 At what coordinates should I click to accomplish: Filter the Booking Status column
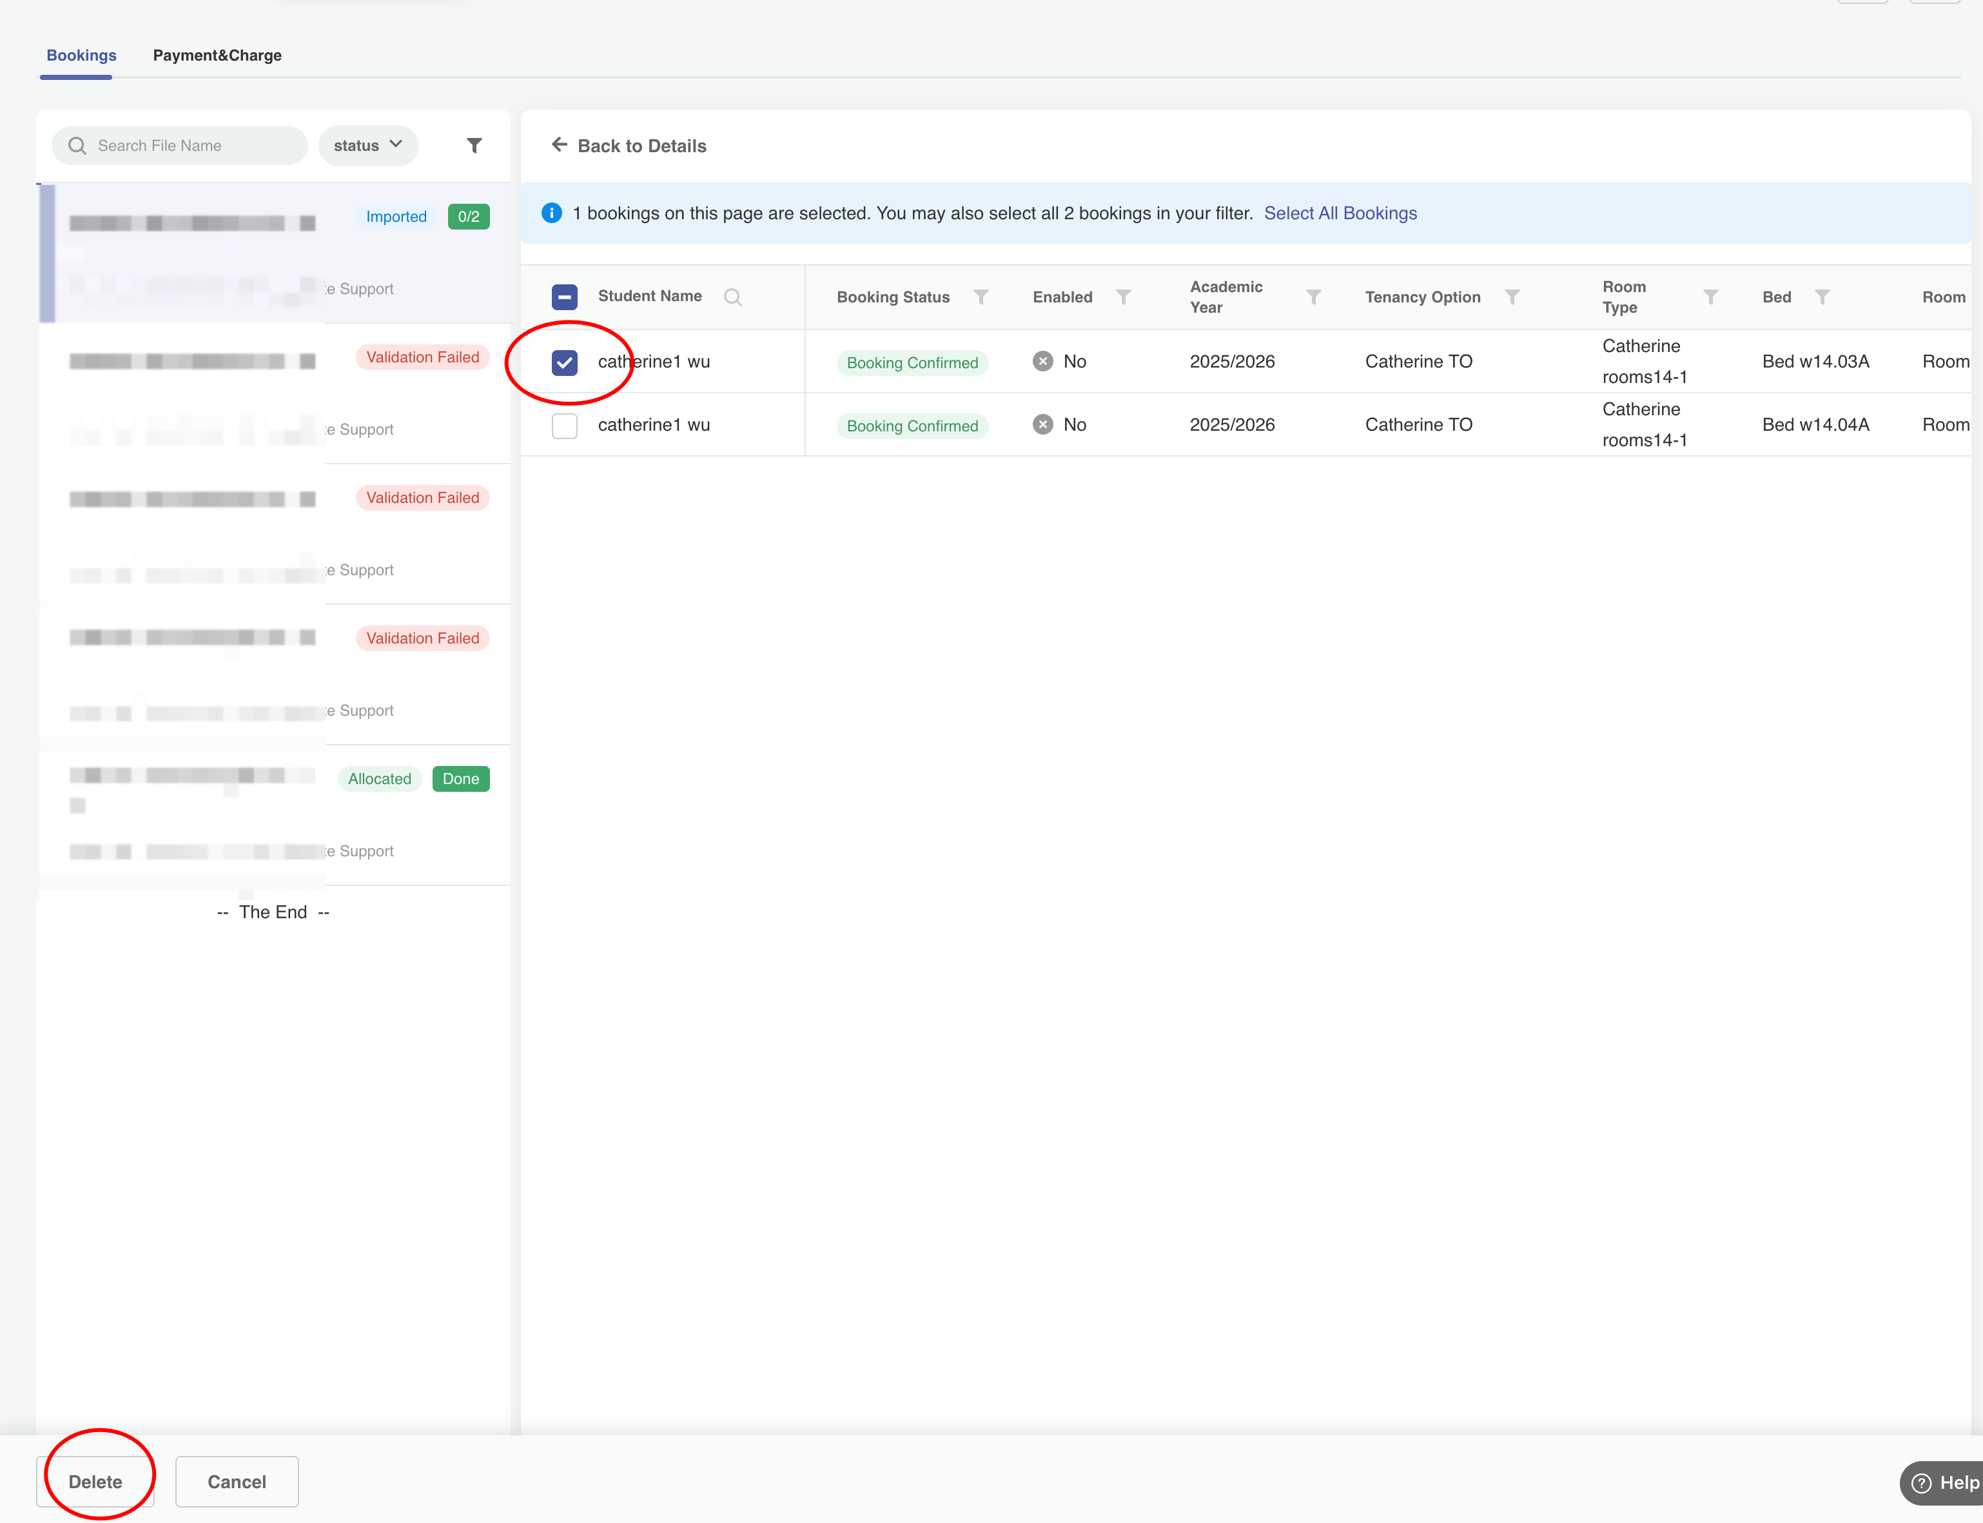[981, 297]
